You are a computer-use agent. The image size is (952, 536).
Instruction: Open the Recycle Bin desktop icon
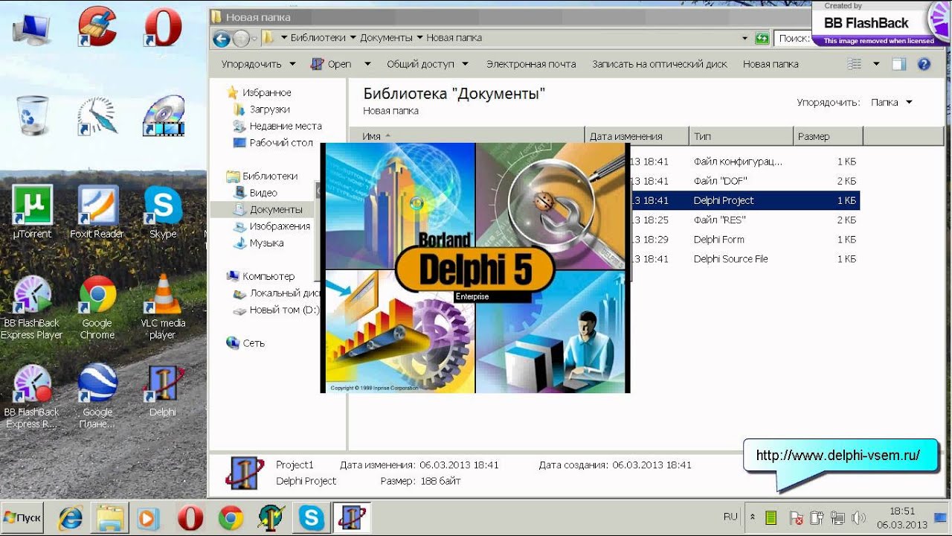[32, 115]
